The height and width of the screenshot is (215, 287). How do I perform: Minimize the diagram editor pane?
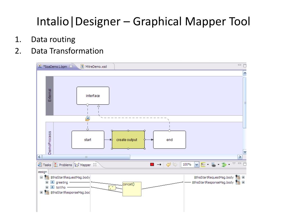(x=239, y=65)
